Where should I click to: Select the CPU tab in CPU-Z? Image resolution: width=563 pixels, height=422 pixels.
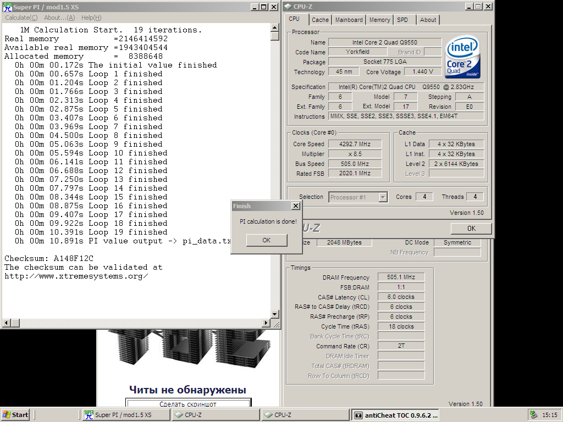coord(294,19)
